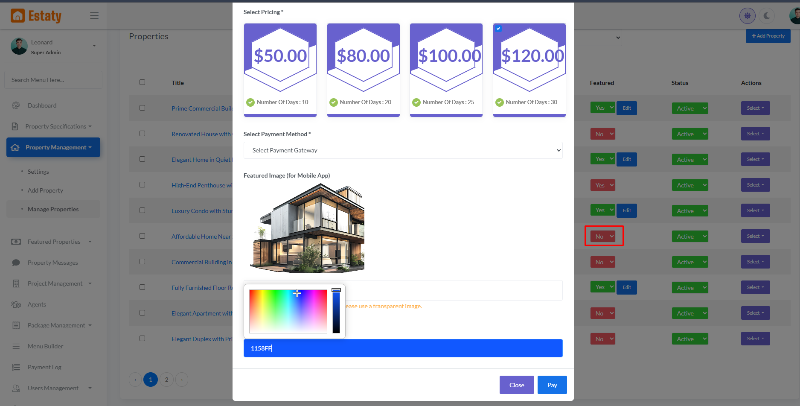800x406 pixels.
Task: Click the Users Management person icon
Action: pos(16,388)
